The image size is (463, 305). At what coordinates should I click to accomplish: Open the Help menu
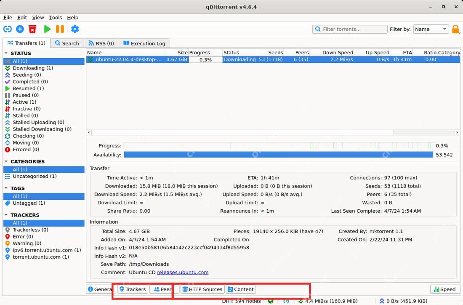tap(72, 17)
